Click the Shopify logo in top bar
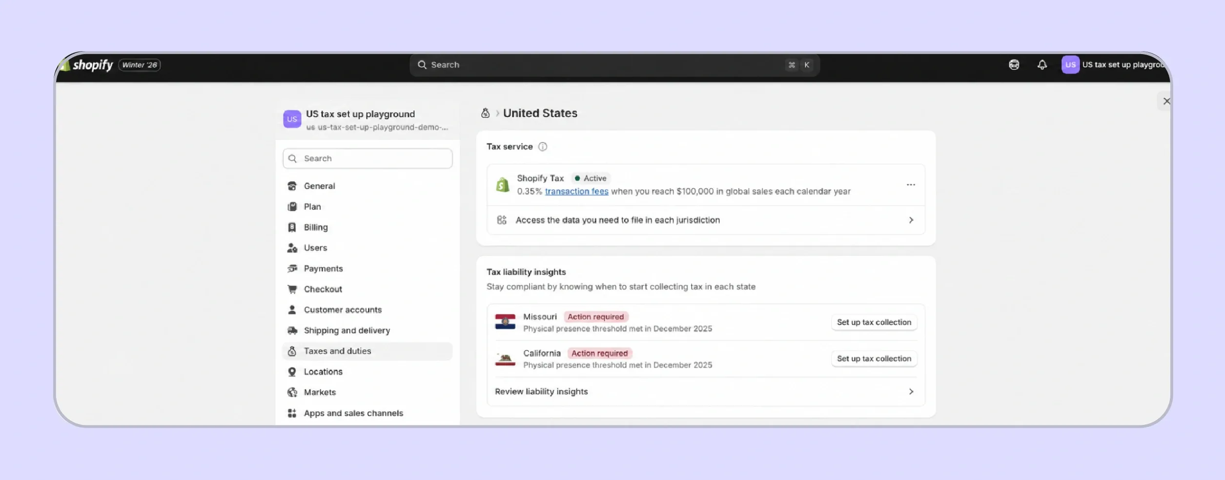The width and height of the screenshot is (1225, 480). coord(87,65)
